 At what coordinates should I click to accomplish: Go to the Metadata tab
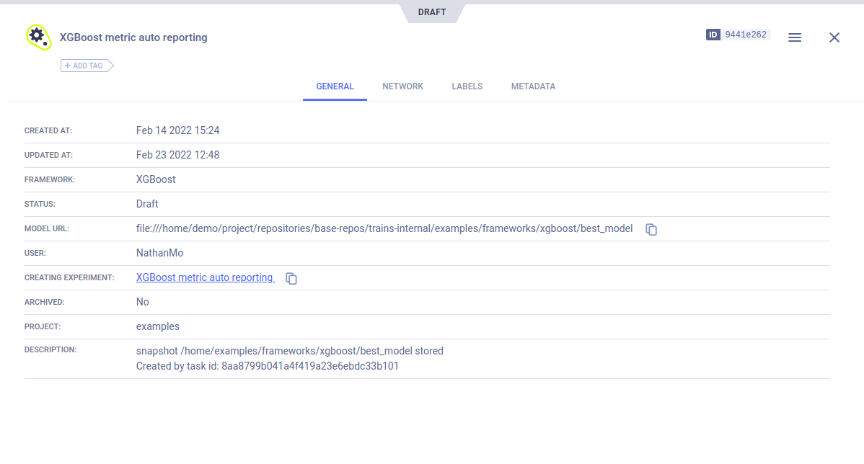[533, 86]
